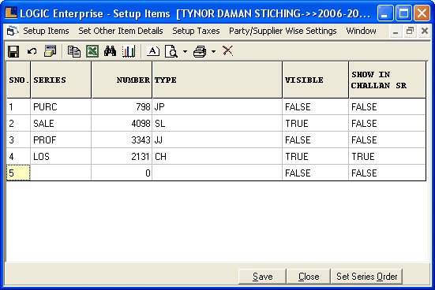435x290 pixels.
Task: Click the type cell CH
Action: click(217, 157)
